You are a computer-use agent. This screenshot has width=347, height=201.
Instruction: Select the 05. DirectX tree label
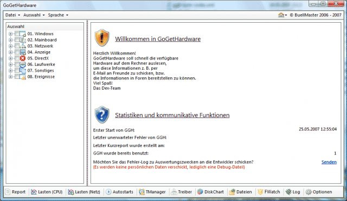pyautogui.click(x=38, y=58)
